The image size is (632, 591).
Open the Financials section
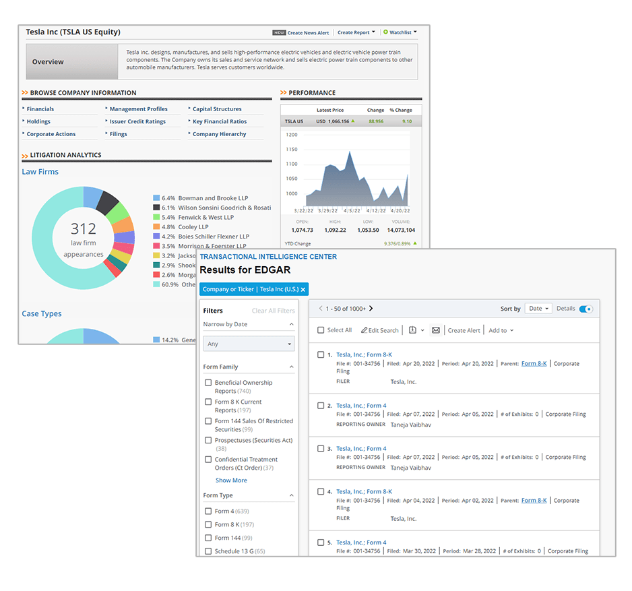pos(40,109)
